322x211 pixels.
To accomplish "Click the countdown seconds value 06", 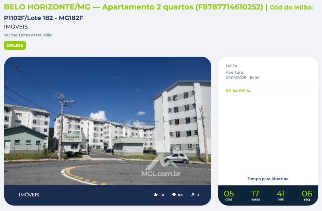I will [x=307, y=194].
